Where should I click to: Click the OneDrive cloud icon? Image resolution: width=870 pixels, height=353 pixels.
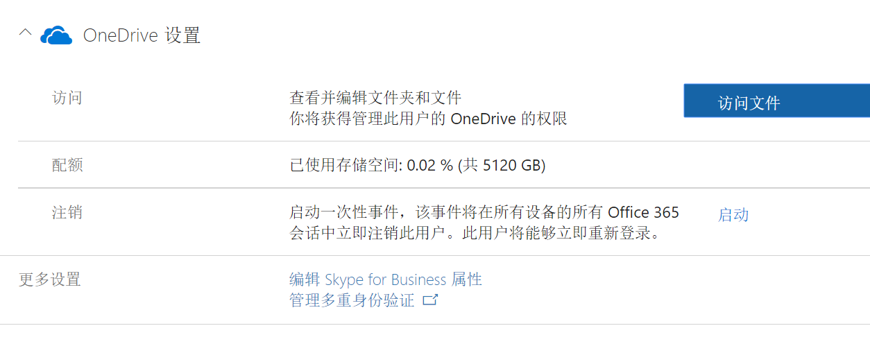coord(56,35)
